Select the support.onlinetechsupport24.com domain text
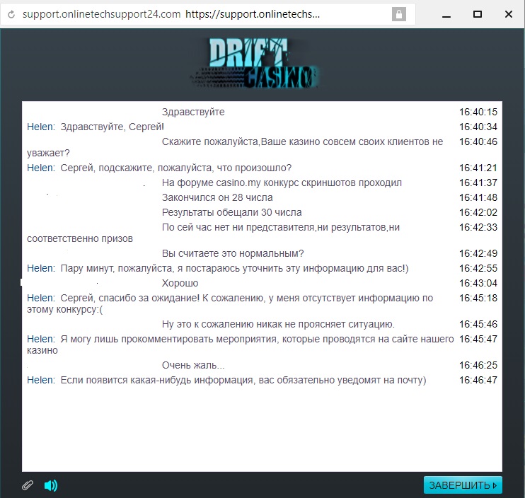The width and height of the screenshot is (525, 498). coord(101,14)
